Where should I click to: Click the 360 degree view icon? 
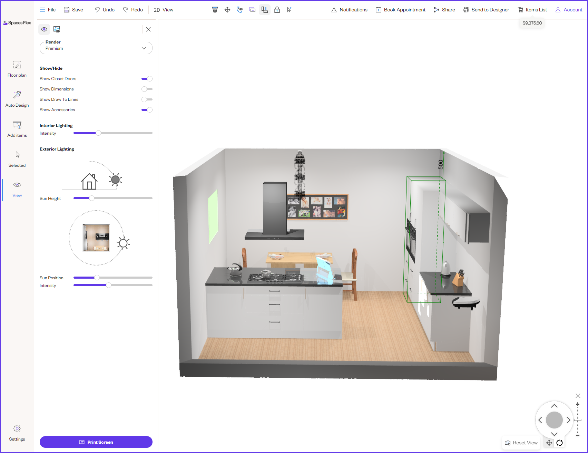240,10
